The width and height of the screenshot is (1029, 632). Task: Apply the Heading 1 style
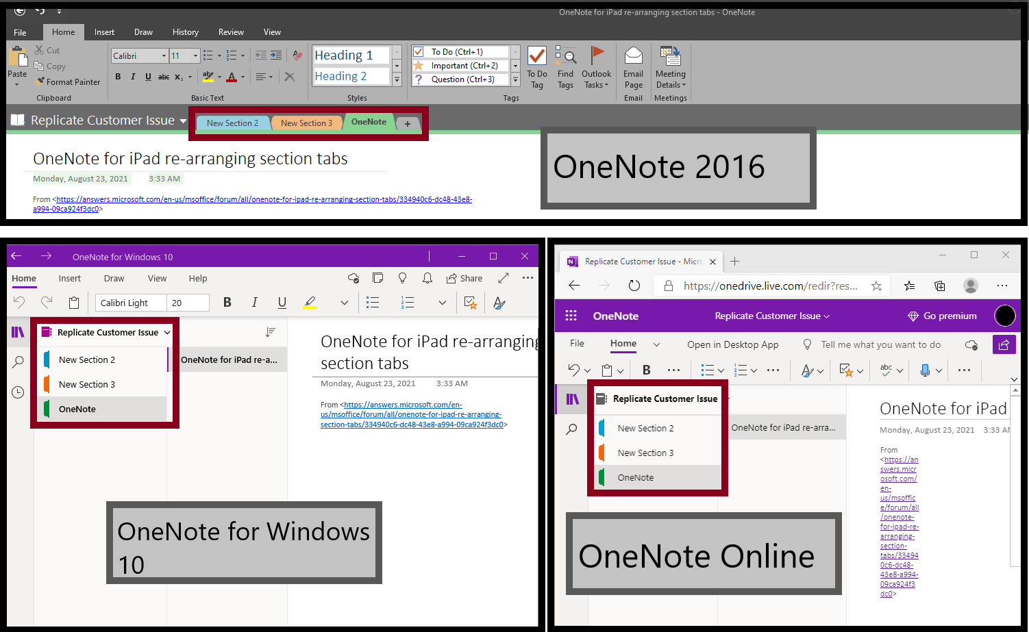351,55
